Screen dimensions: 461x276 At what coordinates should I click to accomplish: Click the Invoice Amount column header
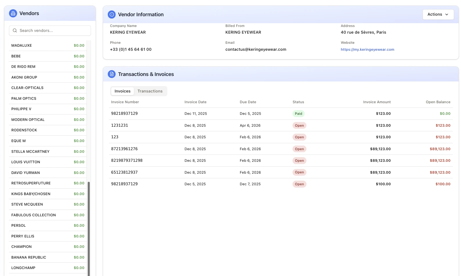click(377, 102)
